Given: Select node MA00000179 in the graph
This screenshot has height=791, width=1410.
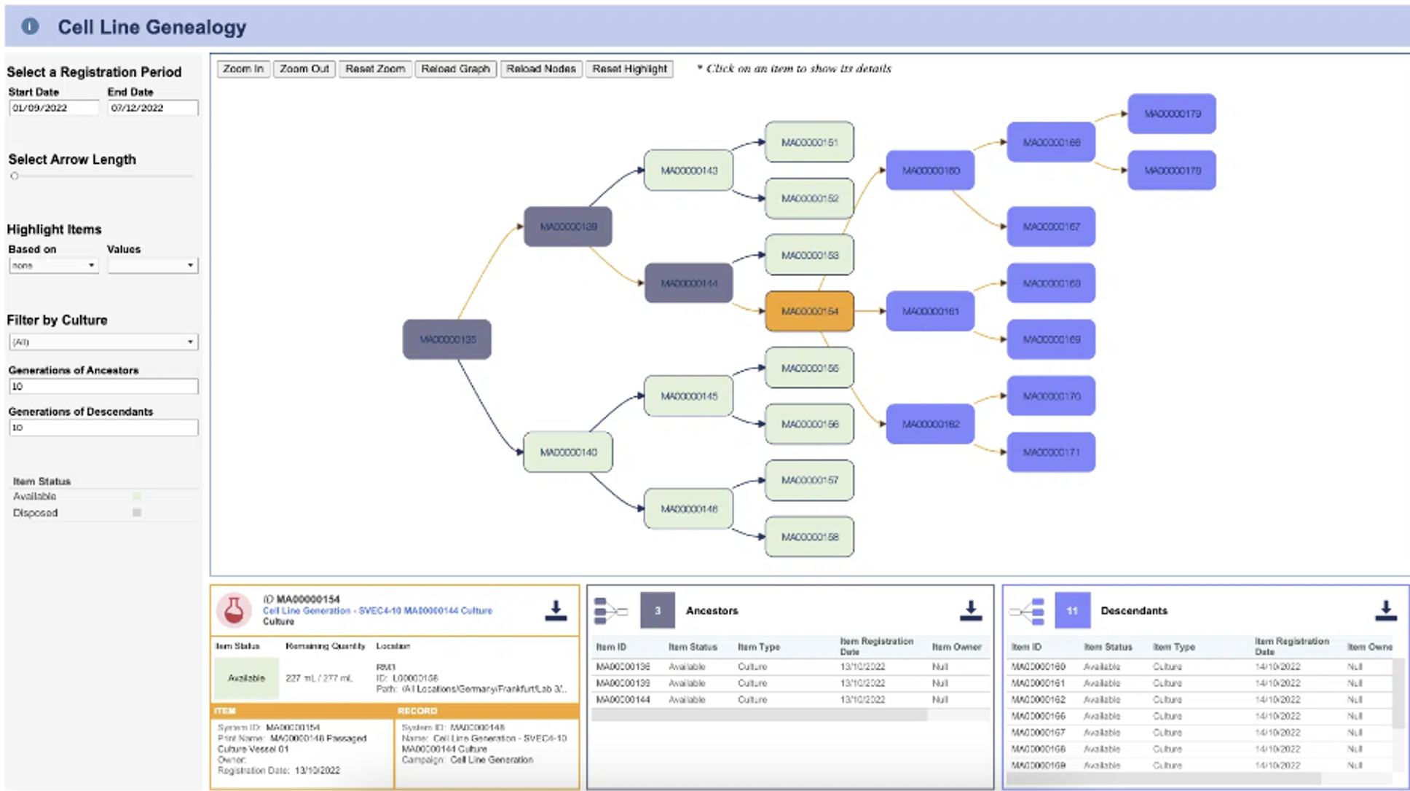Looking at the screenshot, I should click(x=1172, y=114).
